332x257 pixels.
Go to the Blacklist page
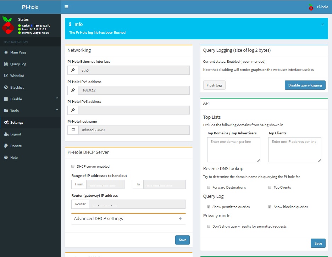click(30, 87)
